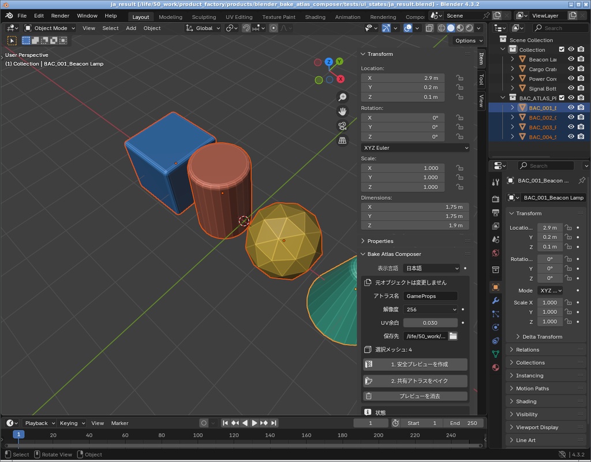Open the Tool properties tab icon
This screenshot has width=591, height=462.
click(496, 182)
